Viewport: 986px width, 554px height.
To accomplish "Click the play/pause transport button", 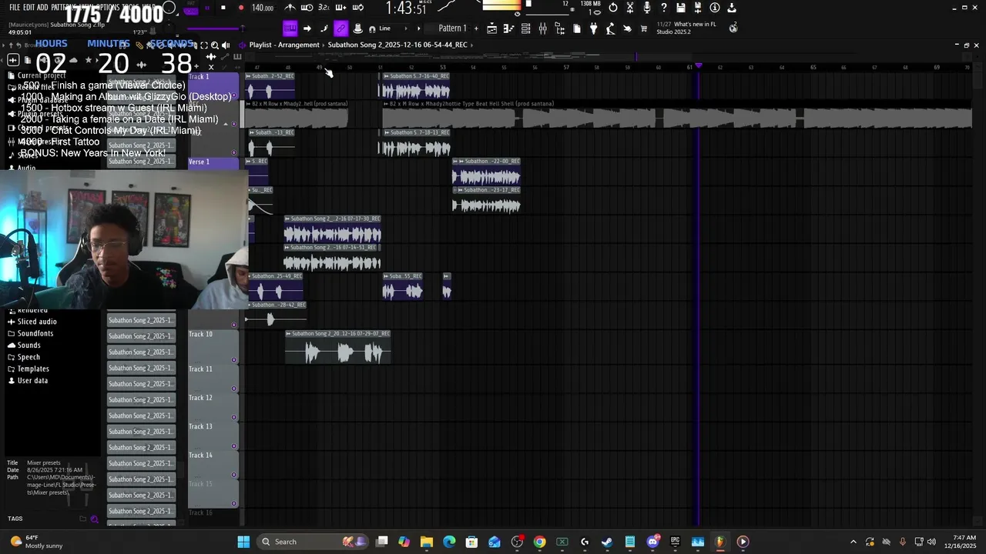I will pos(207,8).
